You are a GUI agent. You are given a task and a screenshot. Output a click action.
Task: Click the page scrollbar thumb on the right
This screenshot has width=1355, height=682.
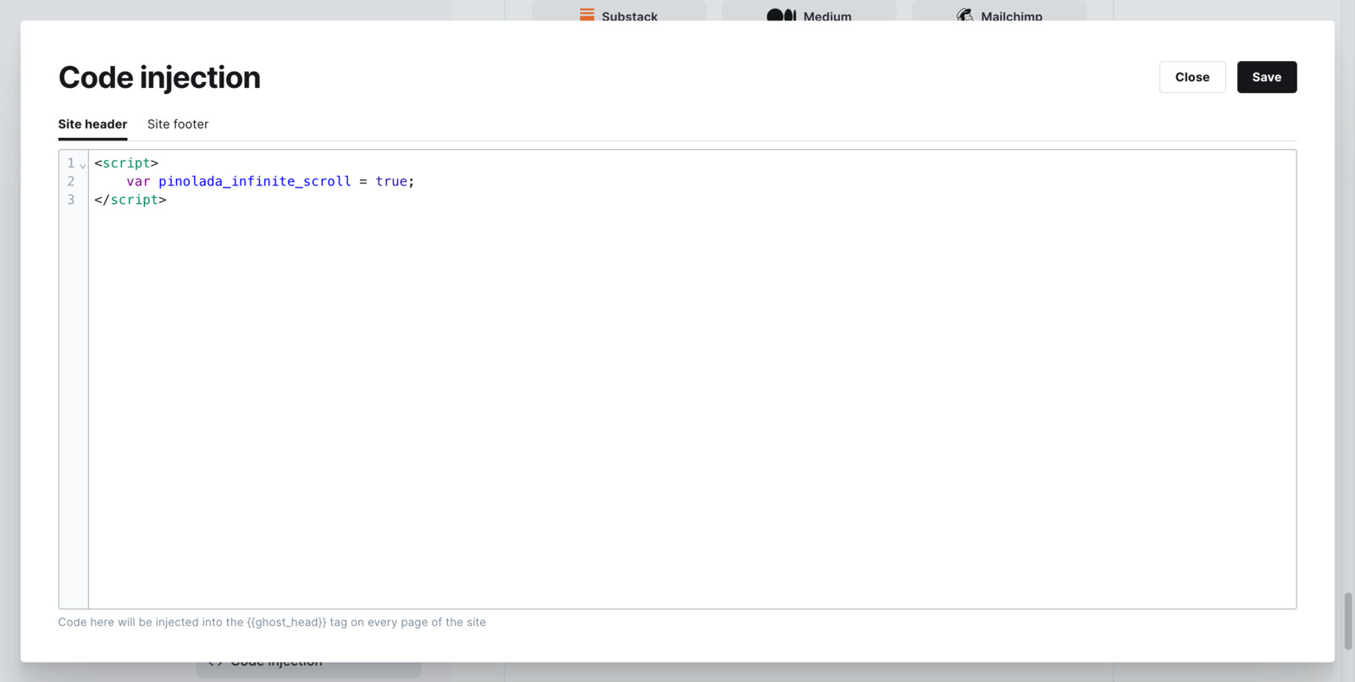pyautogui.click(x=1348, y=620)
